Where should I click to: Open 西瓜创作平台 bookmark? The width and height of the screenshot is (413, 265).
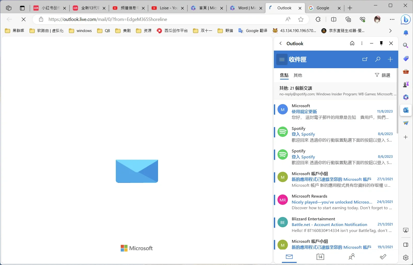[172, 31]
